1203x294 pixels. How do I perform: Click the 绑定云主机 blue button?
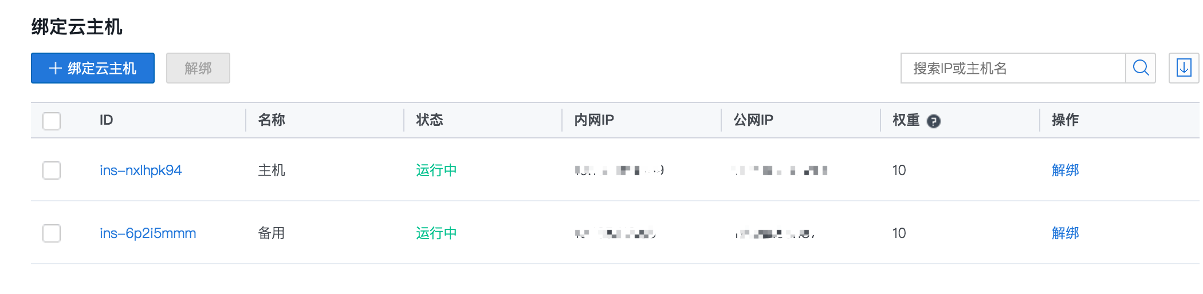click(93, 68)
